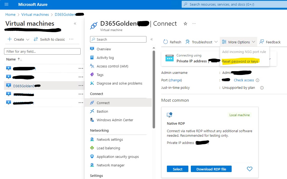Click the resource menu scrollbar
Image resolution: width=287 pixels, height=179 pixels.
(x=154, y=89)
